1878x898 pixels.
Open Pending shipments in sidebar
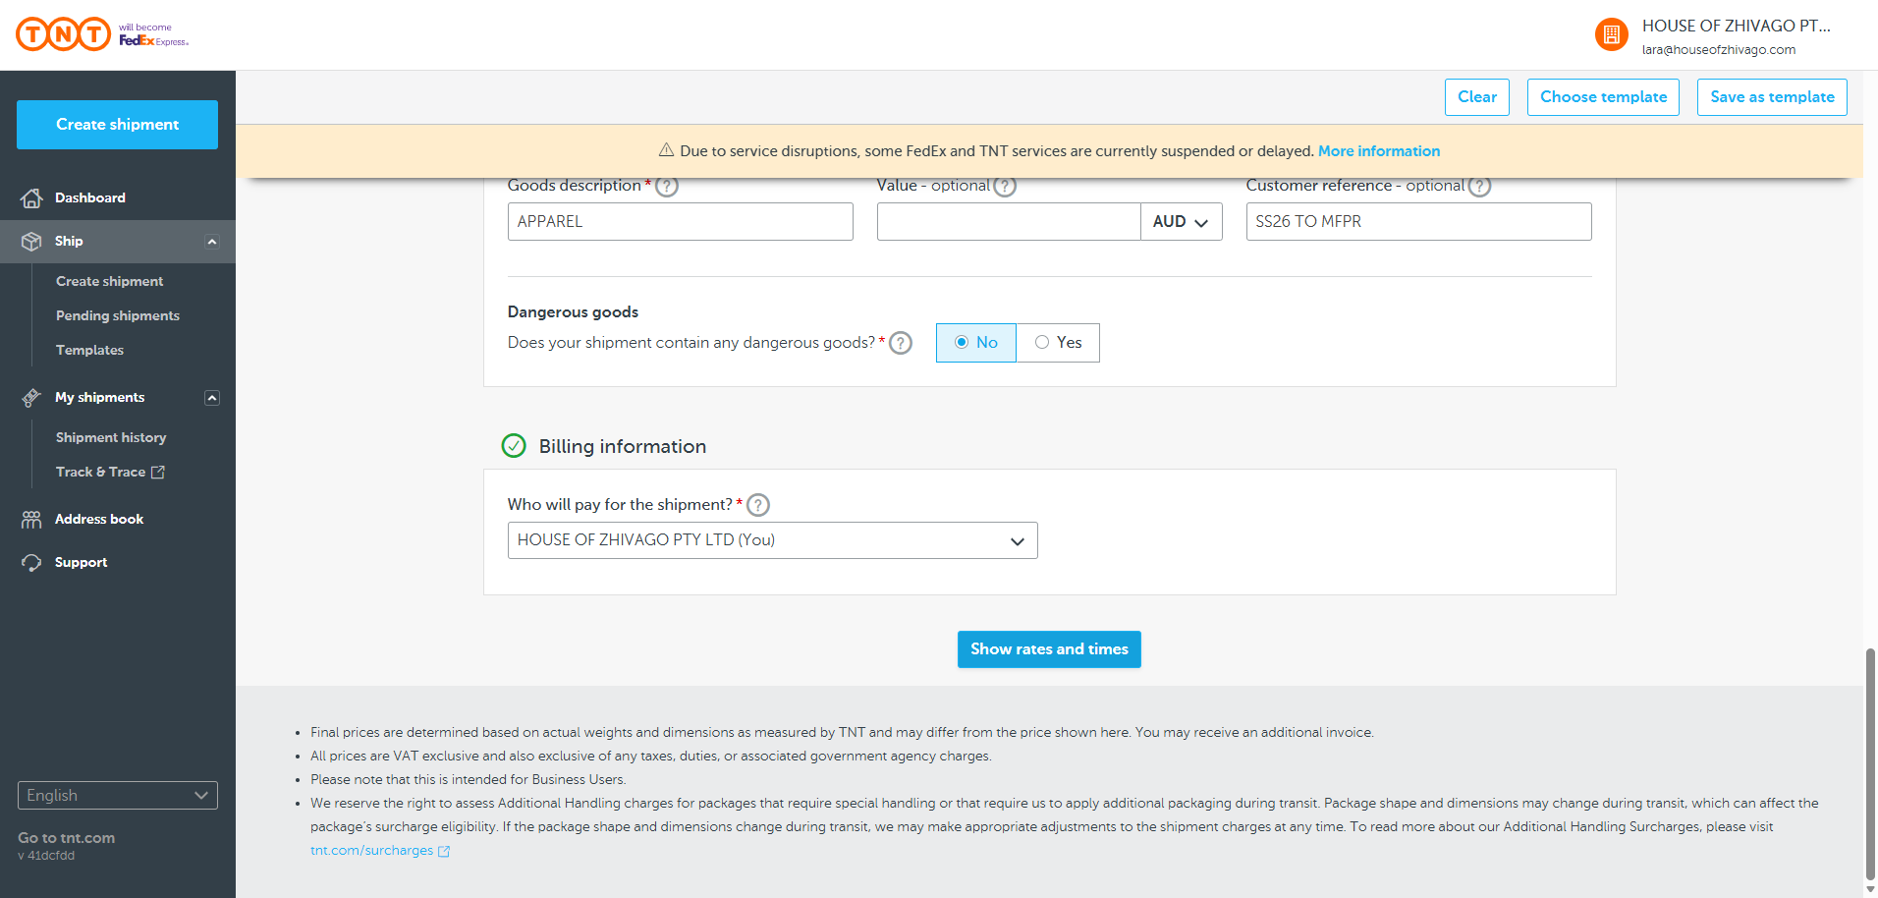point(118,316)
